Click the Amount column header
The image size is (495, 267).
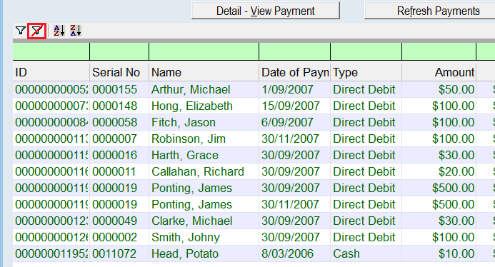coord(439,72)
